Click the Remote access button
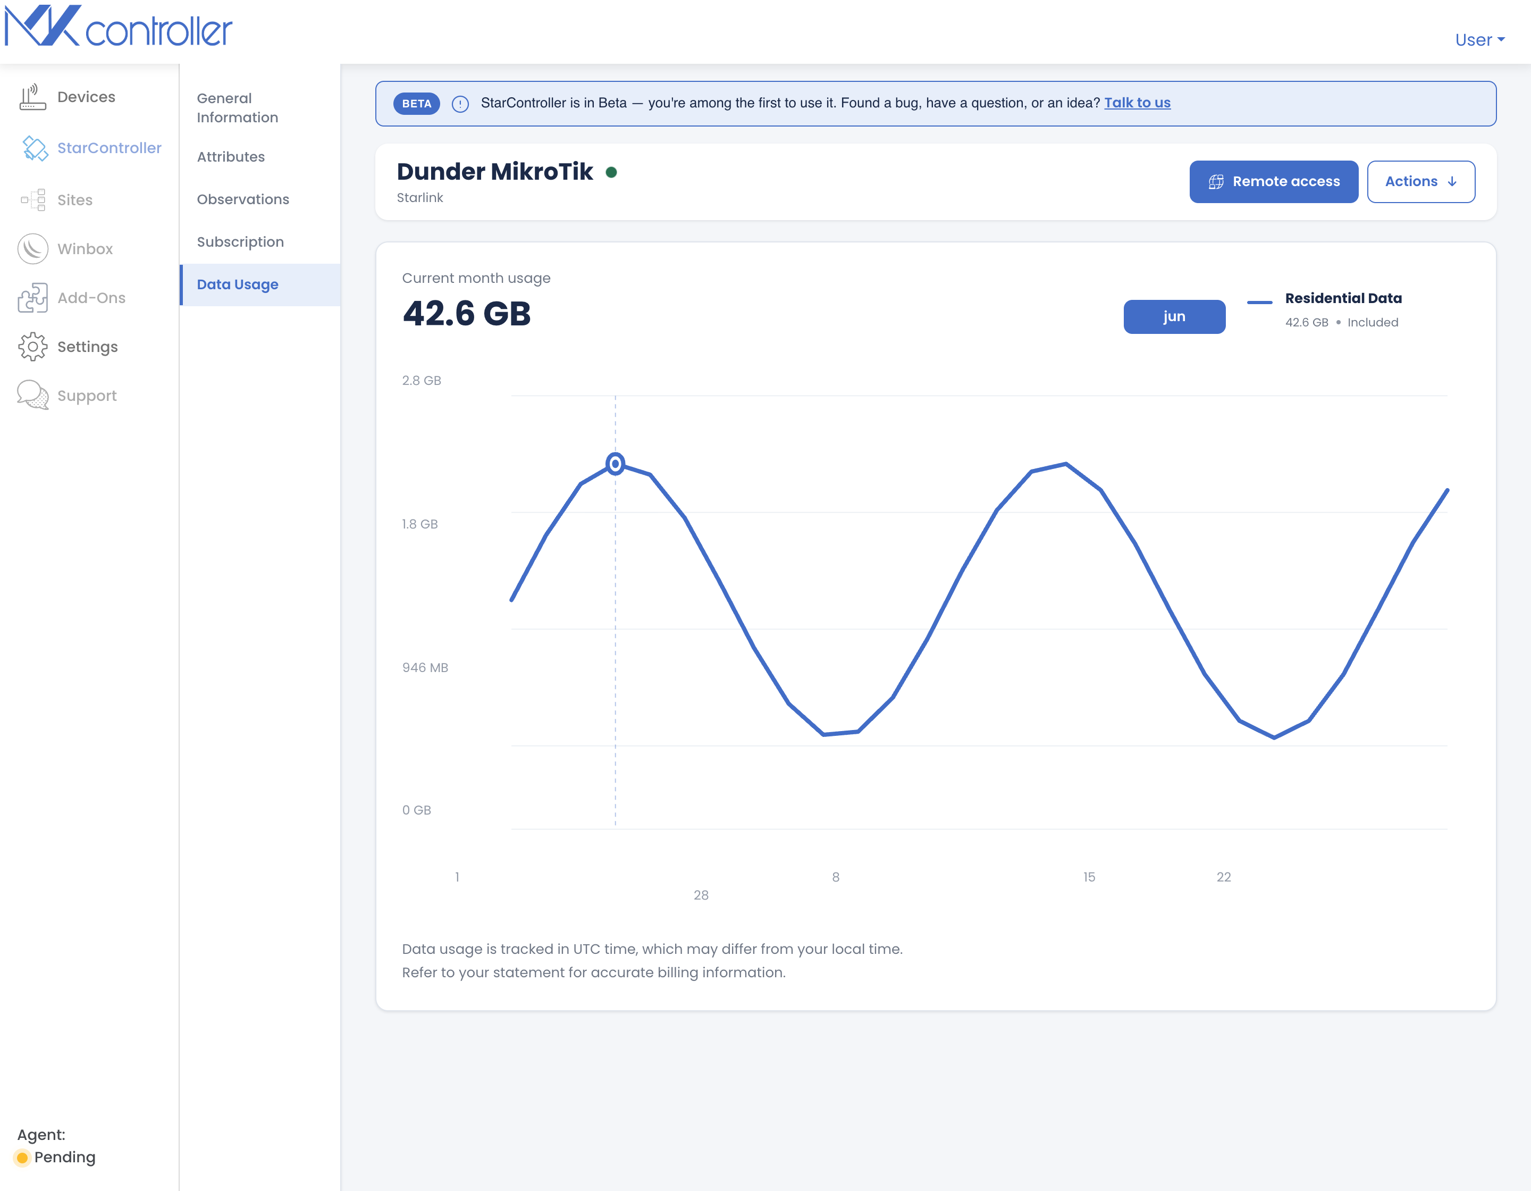The height and width of the screenshot is (1191, 1531). point(1274,181)
